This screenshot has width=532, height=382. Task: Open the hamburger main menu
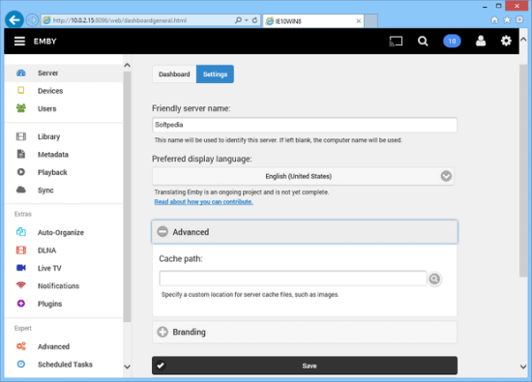click(19, 41)
